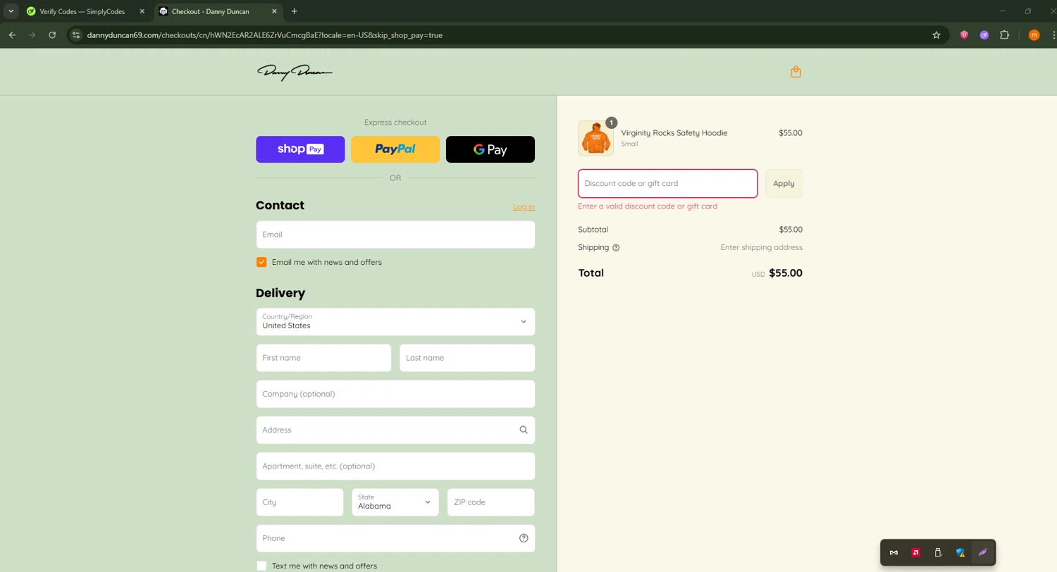1057x572 pixels.
Task: Open a new browser tab
Action: click(295, 11)
